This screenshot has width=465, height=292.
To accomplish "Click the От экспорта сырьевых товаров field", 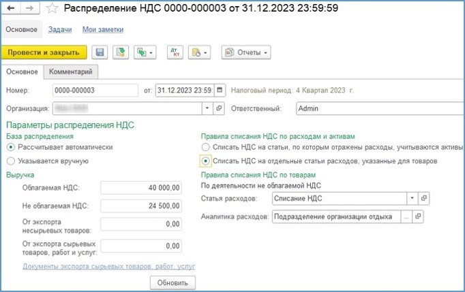I will pos(141,246).
